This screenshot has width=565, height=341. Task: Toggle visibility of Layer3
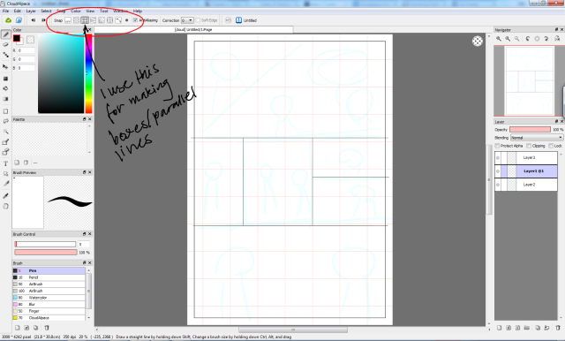pyautogui.click(x=498, y=157)
